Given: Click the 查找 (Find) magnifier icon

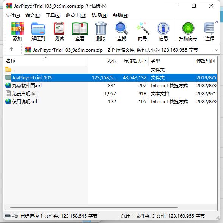Looking at the screenshot, I should tap(122, 28).
